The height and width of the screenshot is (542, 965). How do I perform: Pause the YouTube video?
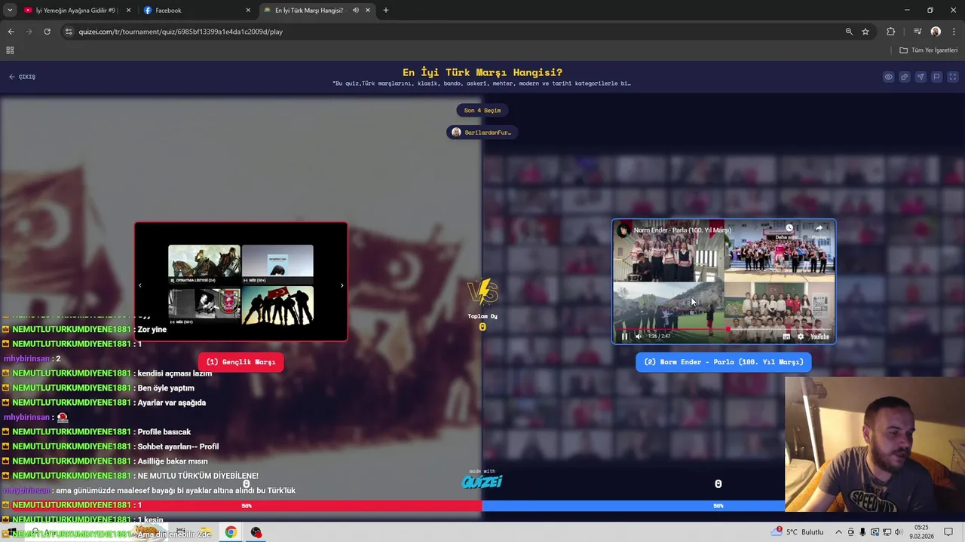pos(624,336)
